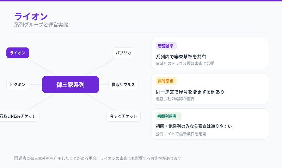Click the 買取ザウルス node
282x168 pixels.
click(x=123, y=84)
